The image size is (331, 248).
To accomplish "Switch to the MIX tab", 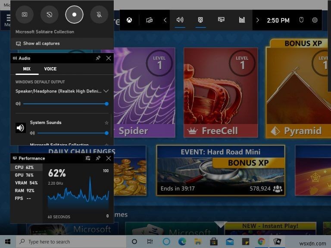I will (x=27, y=69).
